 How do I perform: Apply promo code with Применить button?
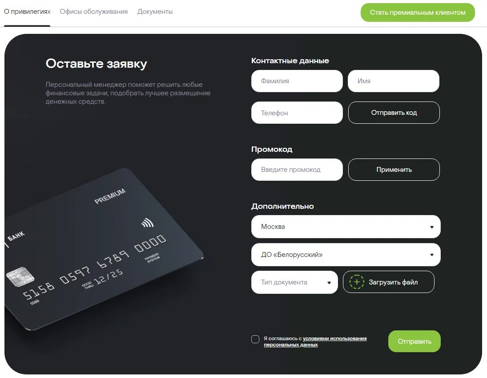tap(394, 170)
